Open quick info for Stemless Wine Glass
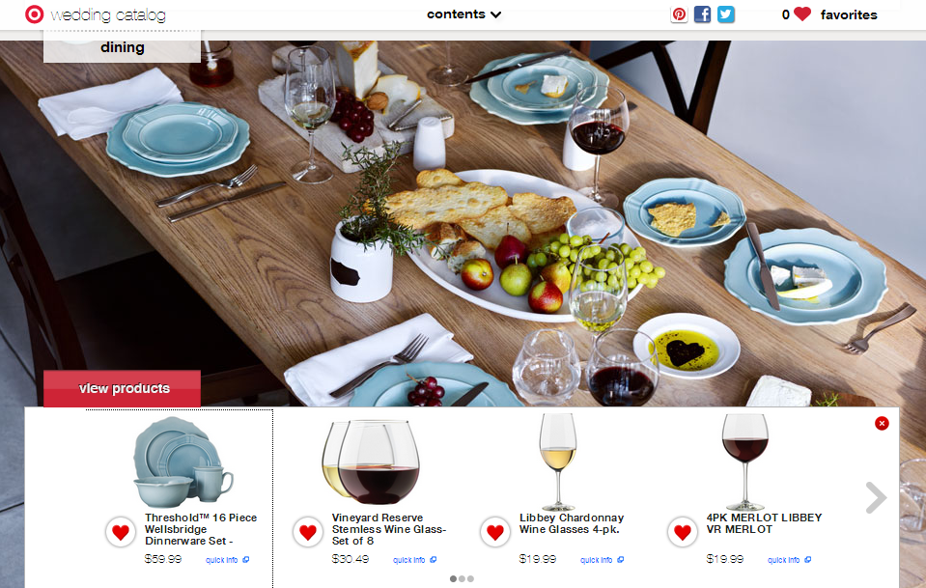Image resolution: width=926 pixels, height=588 pixels. coord(414,560)
